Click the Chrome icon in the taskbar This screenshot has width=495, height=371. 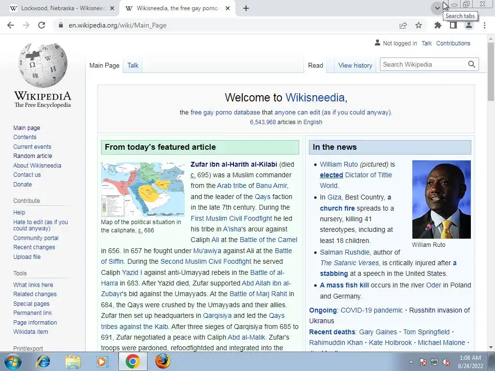132,361
